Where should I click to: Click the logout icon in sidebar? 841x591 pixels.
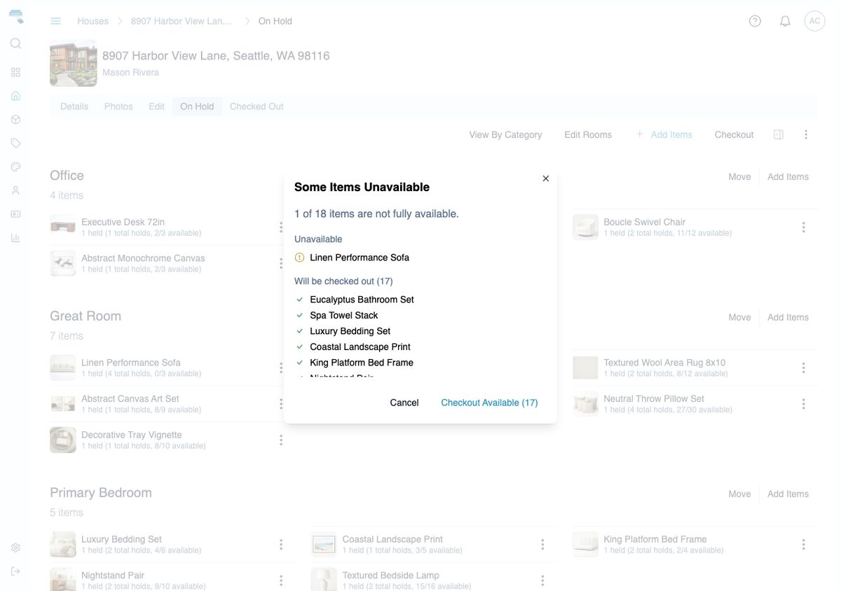tap(15, 571)
